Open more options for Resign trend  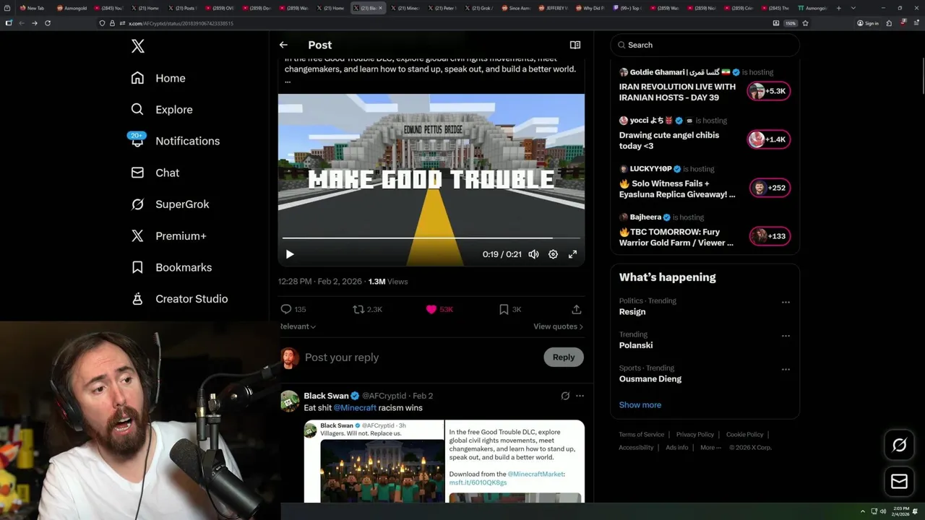pos(786,302)
